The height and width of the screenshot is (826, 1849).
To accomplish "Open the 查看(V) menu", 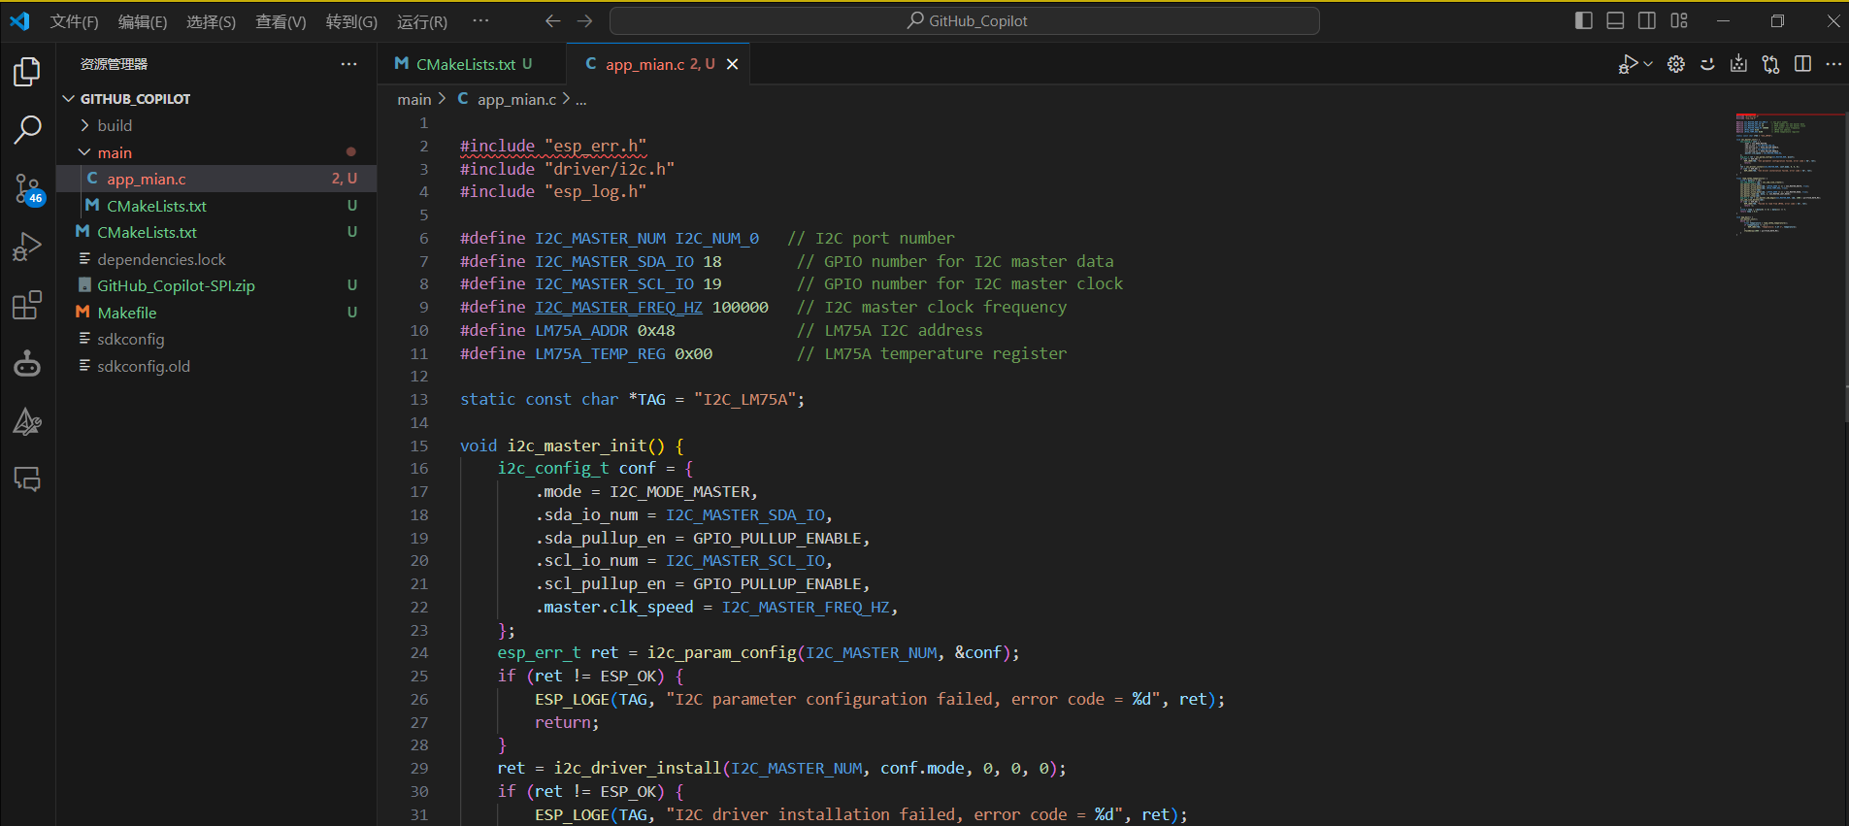I will click(x=281, y=21).
